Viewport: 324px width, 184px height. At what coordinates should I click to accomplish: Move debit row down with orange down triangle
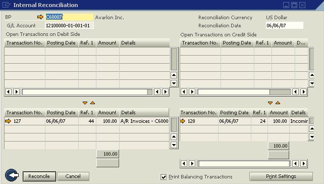(x=85, y=103)
